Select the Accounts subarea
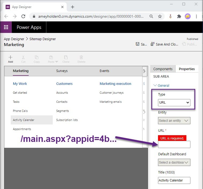203x189 pixels. click(62, 93)
